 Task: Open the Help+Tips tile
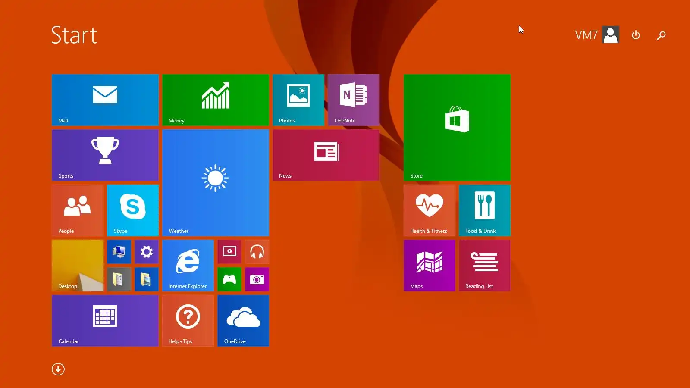pos(188,321)
